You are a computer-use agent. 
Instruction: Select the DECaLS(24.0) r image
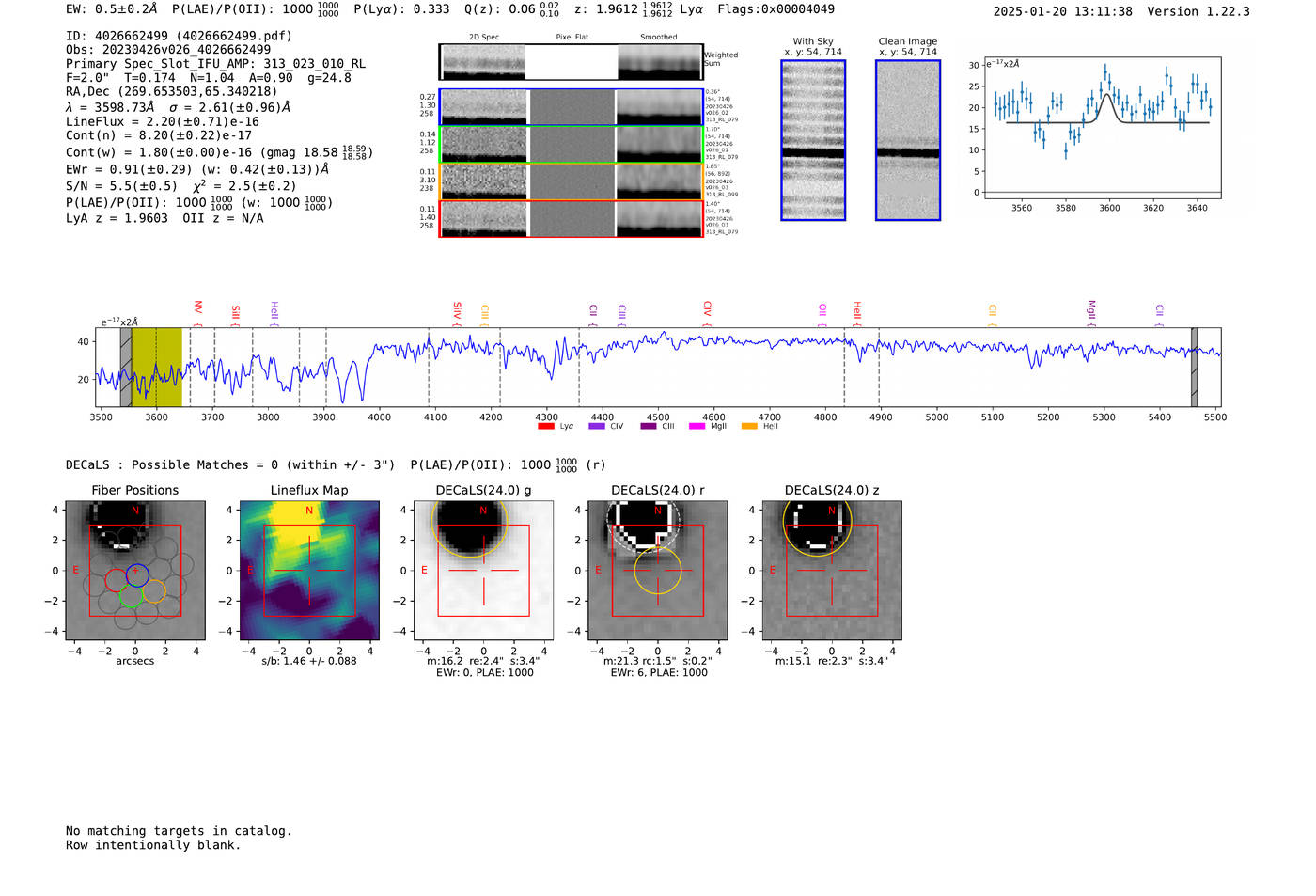658,571
